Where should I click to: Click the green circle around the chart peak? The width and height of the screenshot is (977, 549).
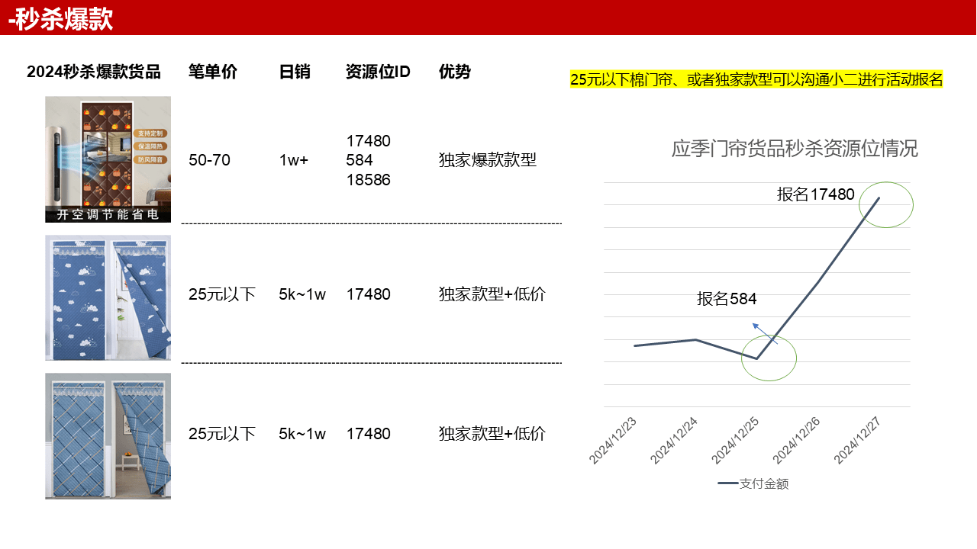pos(886,204)
